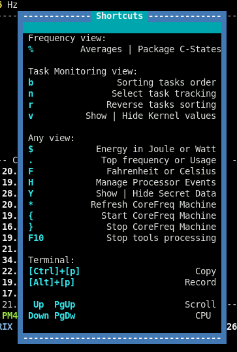Click the Up PgUp Scroll row
237x352 pixels.
[x=122, y=305]
